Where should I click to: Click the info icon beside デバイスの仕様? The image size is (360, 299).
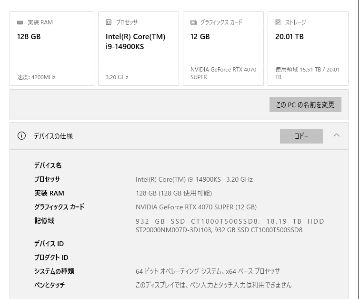click(21, 136)
